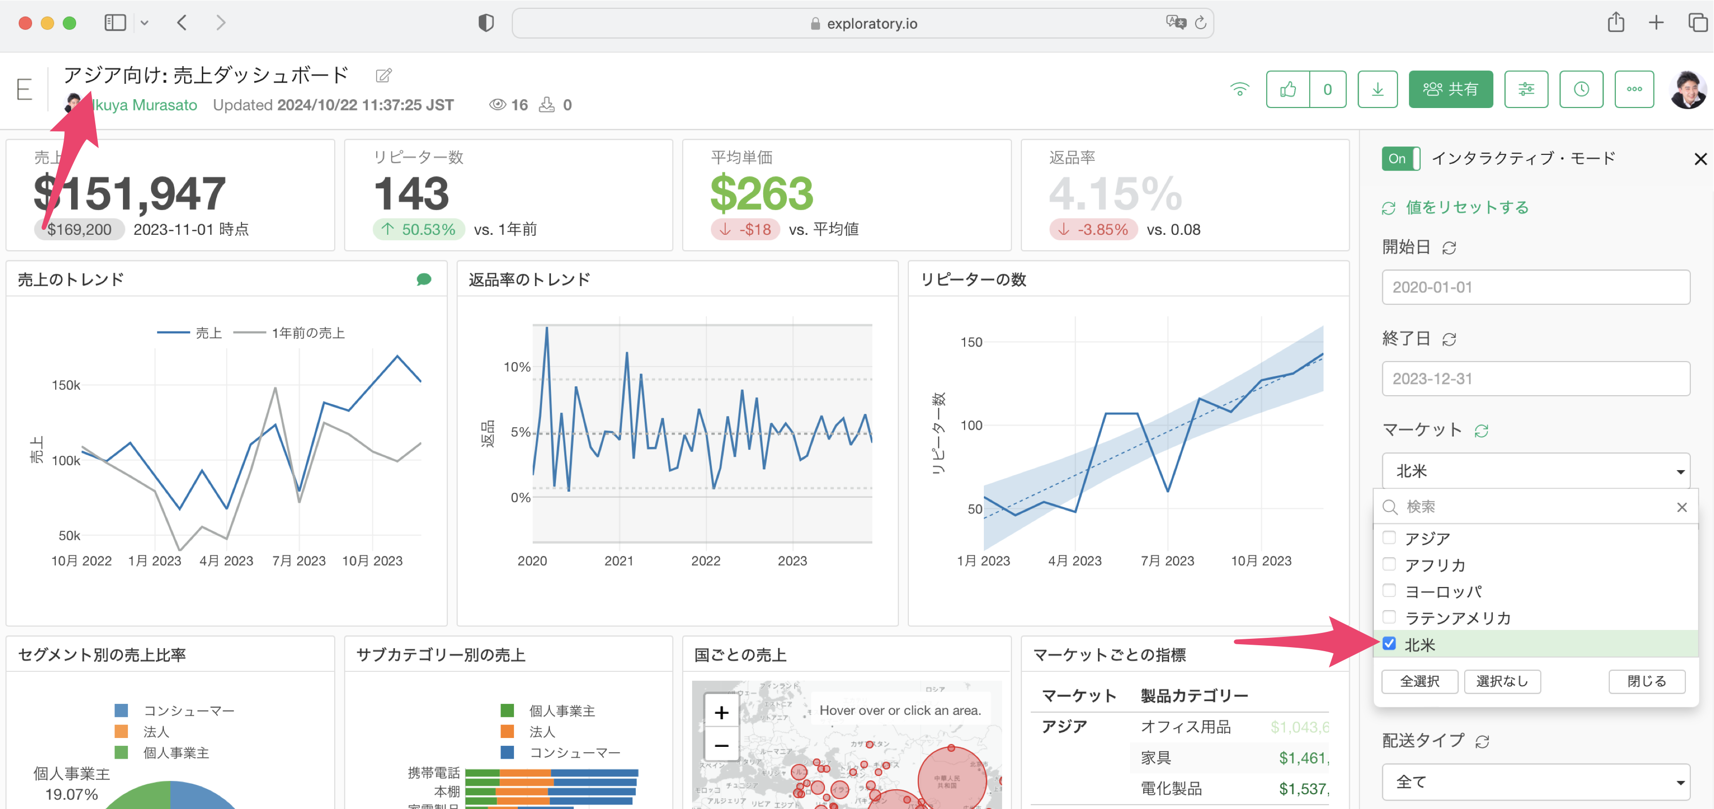Open Safari privacy shield icon

486,23
